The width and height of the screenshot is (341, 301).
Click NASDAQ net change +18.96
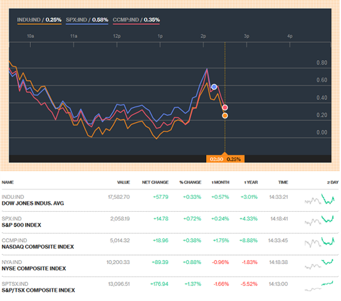(161, 240)
